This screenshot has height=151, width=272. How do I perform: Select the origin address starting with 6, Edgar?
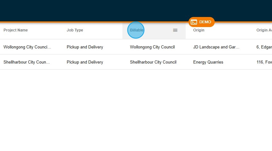[264, 47]
